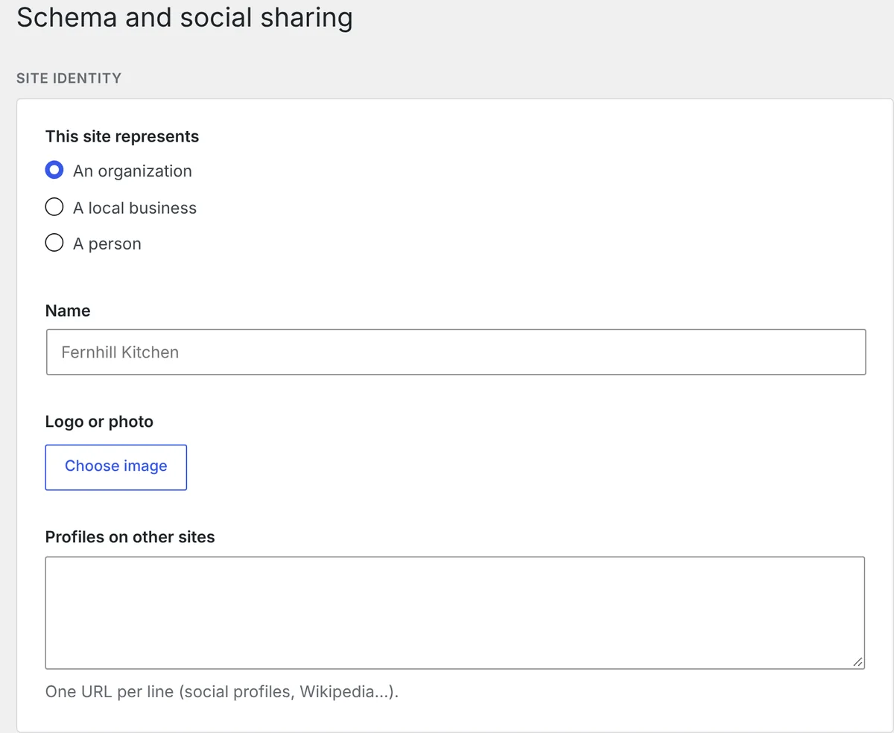
Task: Click the "SITE IDENTITY" section label
Action: click(69, 78)
